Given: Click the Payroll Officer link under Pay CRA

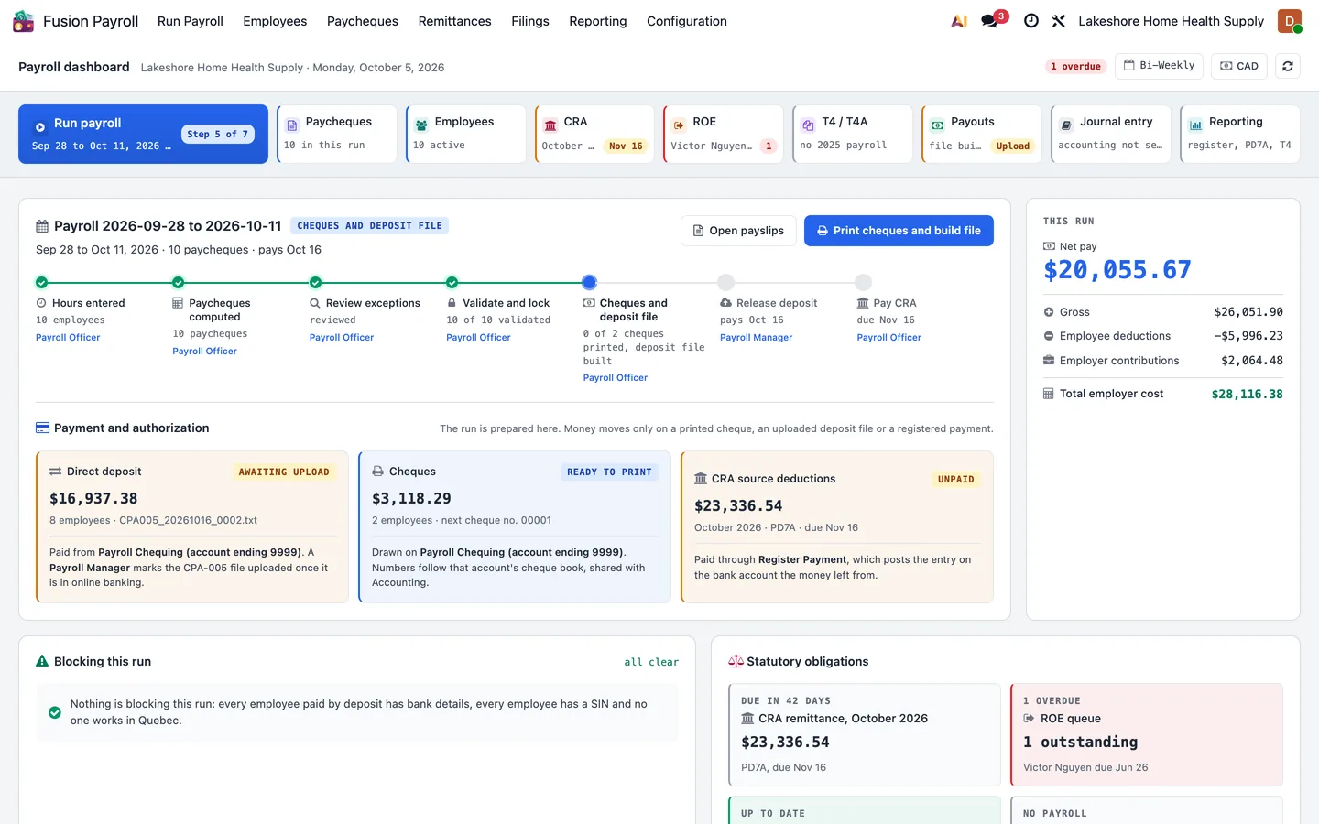Looking at the screenshot, I should [x=889, y=338].
